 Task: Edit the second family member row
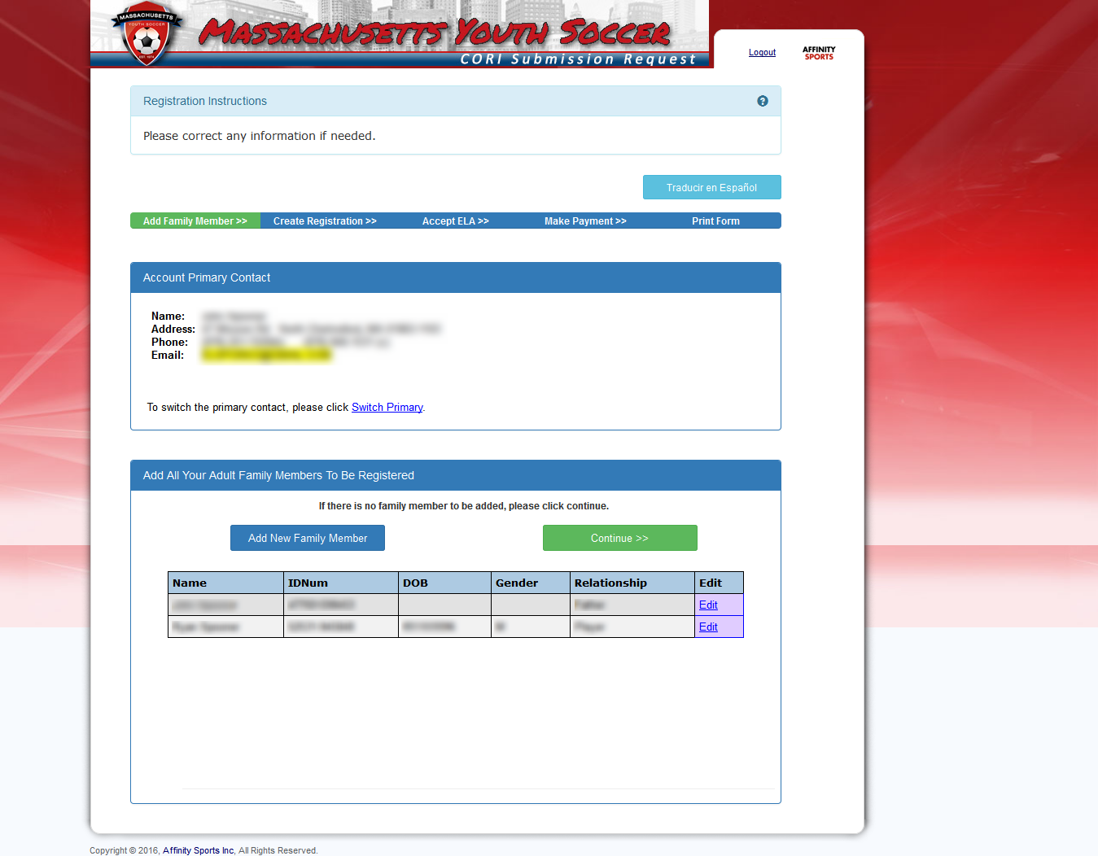708,627
